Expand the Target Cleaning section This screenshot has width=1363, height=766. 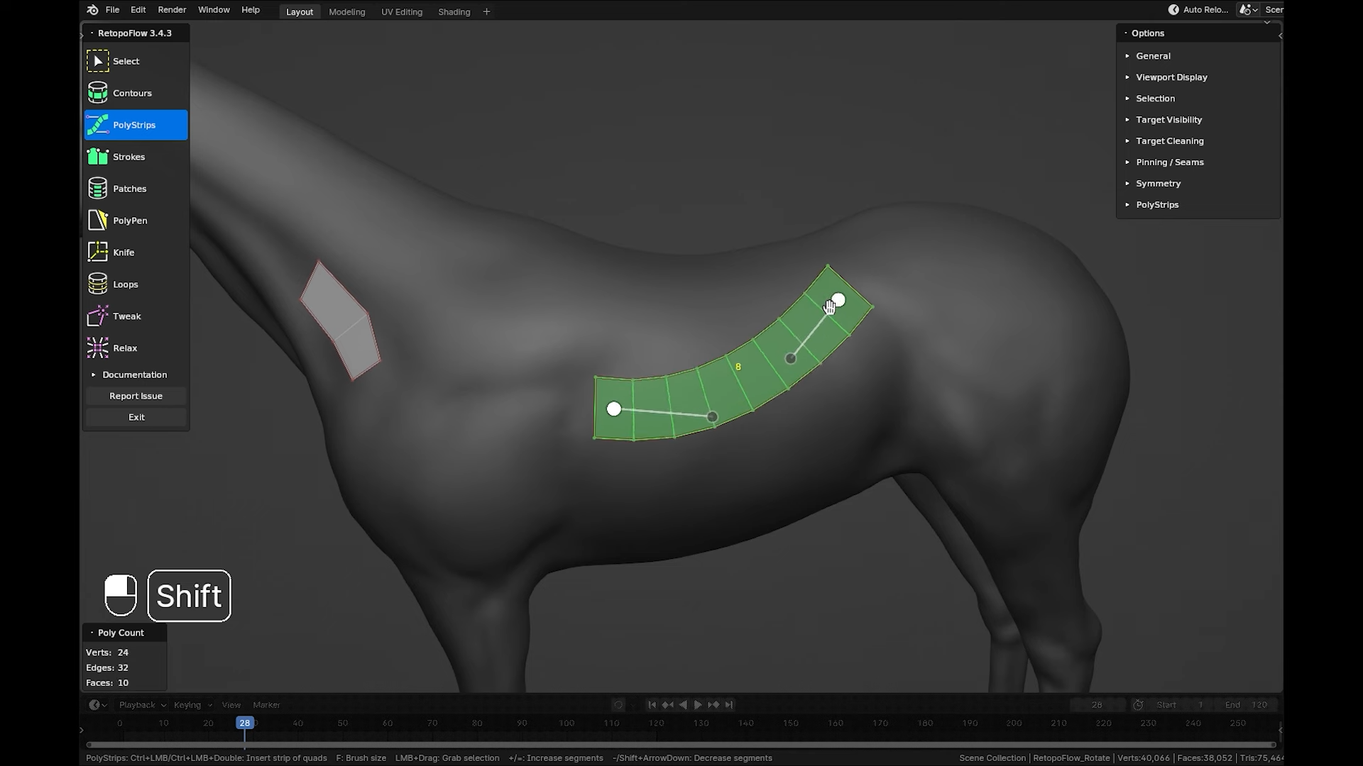click(x=1169, y=140)
